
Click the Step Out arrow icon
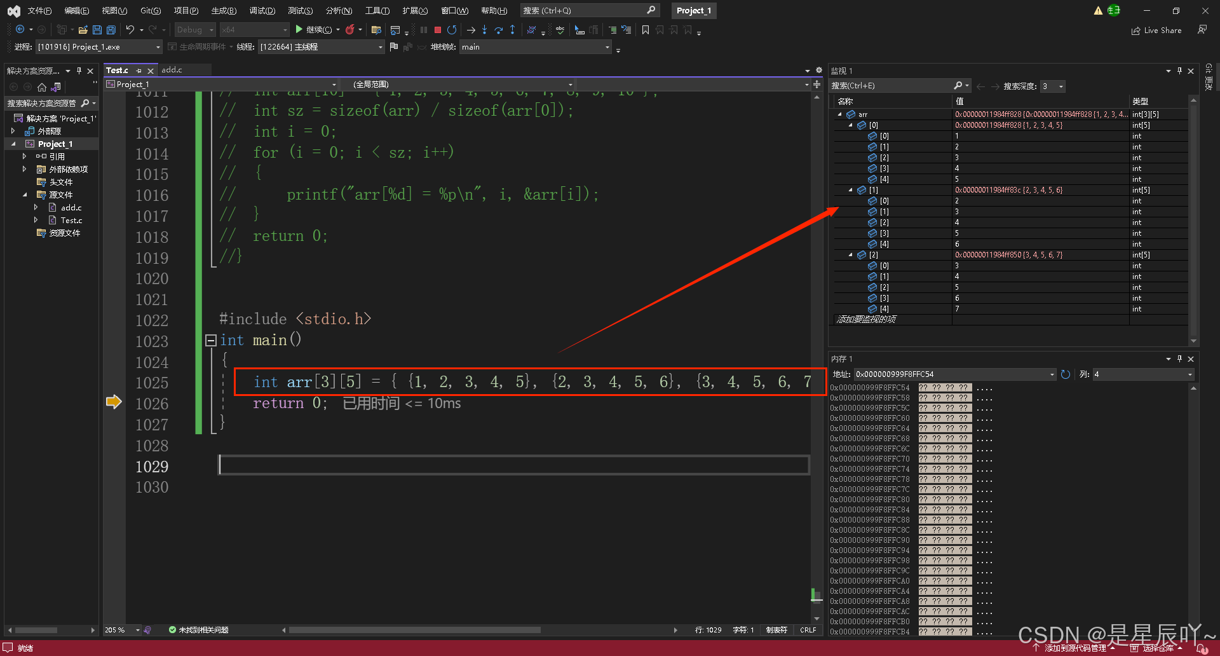pos(512,30)
